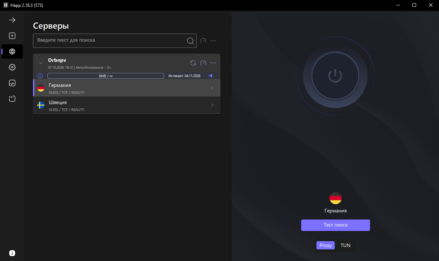Expand the sidebar with the arrow icon
Screen dimensions: 439x261
[x=12, y=20]
